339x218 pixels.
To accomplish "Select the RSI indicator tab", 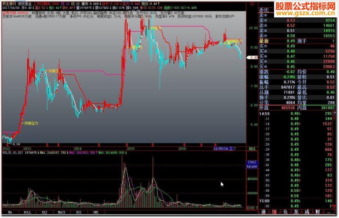I will (79, 212).
